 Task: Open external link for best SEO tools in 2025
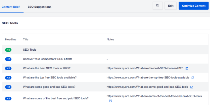[x=187, y=68]
